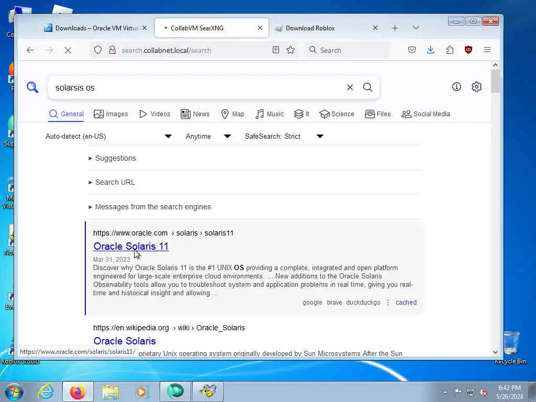This screenshot has height=402, width=536.
Task: Select the Music search category
Action: (270, 114)
